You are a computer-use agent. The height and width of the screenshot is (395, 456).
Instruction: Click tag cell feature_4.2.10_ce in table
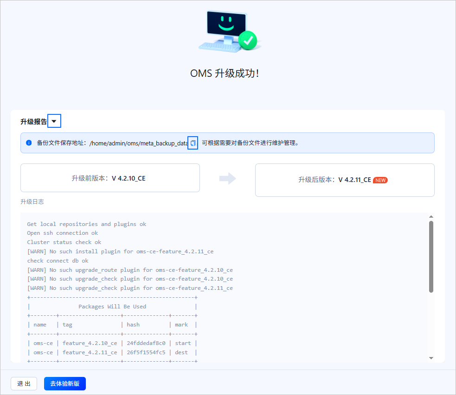[x=90, y=343]
